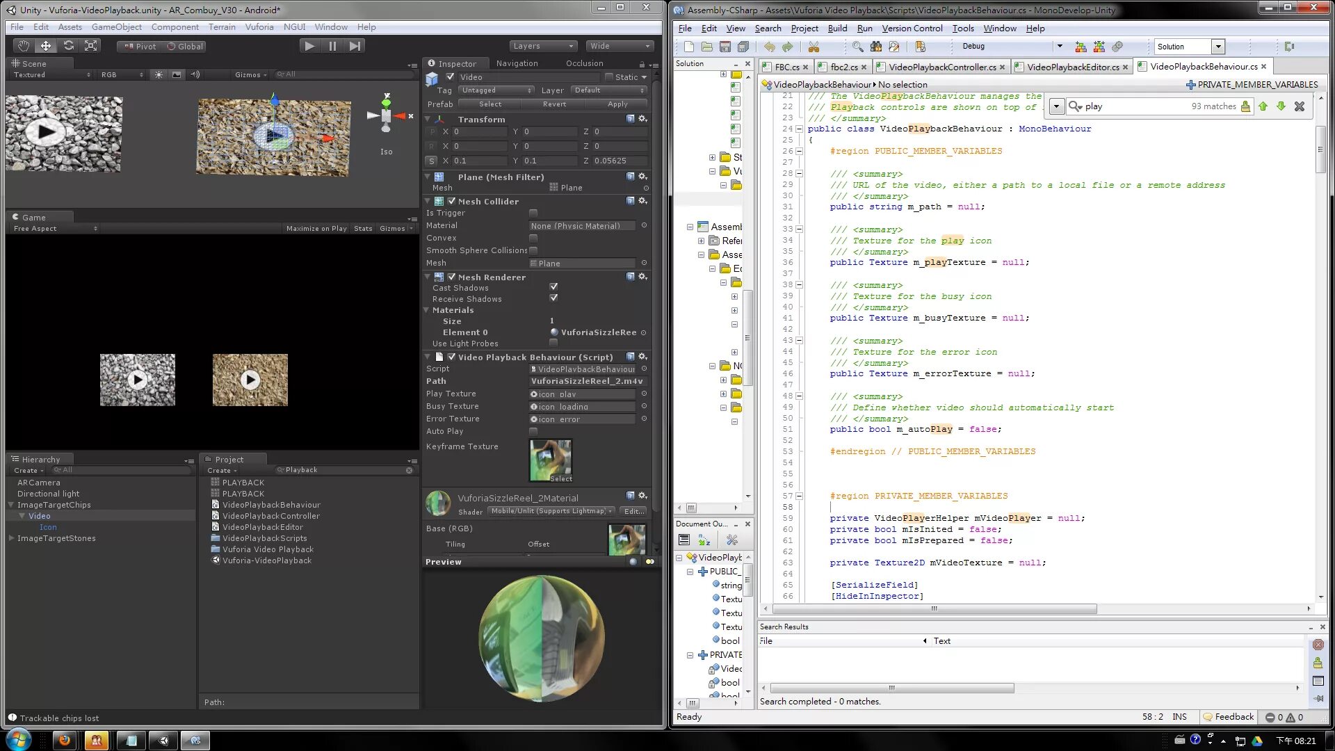Screen dimensions: 1335x751
Task: Open the Version Control menu in MonoDevelop
Action: coord(912,29)
